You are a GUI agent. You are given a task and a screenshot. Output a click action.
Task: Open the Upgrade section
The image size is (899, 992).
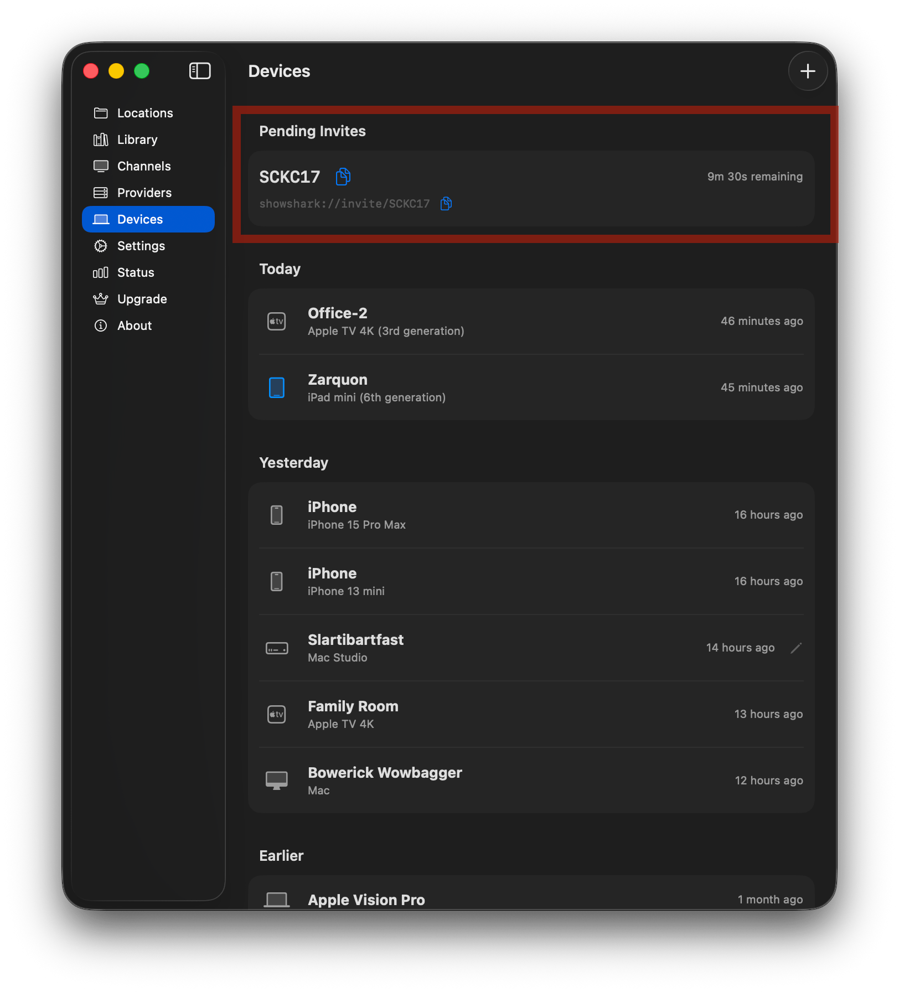pyautogui.click(x=142, y=299)
